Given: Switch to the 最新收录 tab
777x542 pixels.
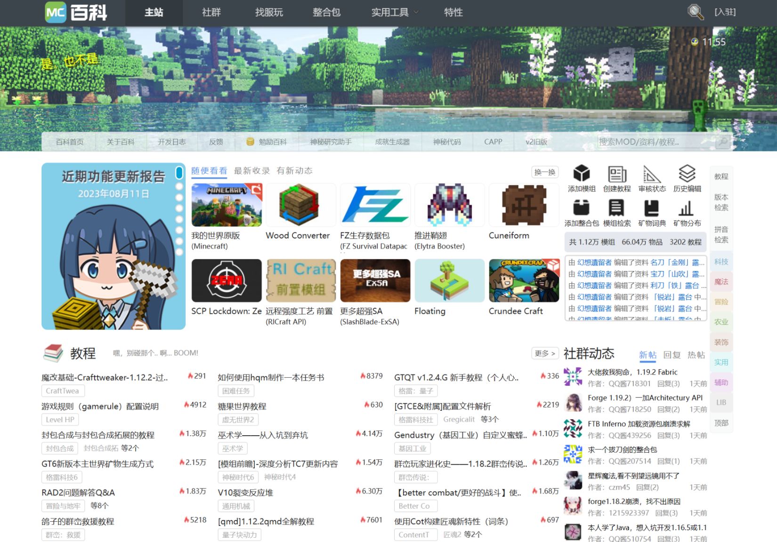Looking at the screenshot, I should (x=252, y=171).
